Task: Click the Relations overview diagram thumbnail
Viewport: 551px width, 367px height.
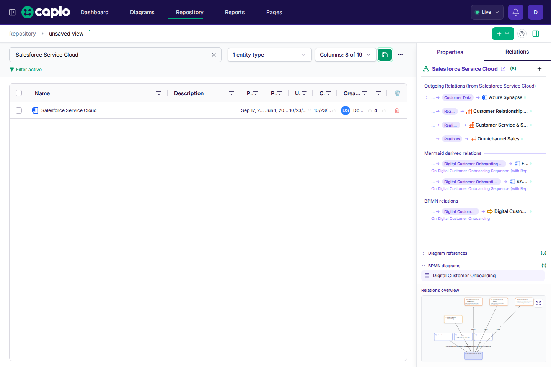Action: tap(484, 329)
